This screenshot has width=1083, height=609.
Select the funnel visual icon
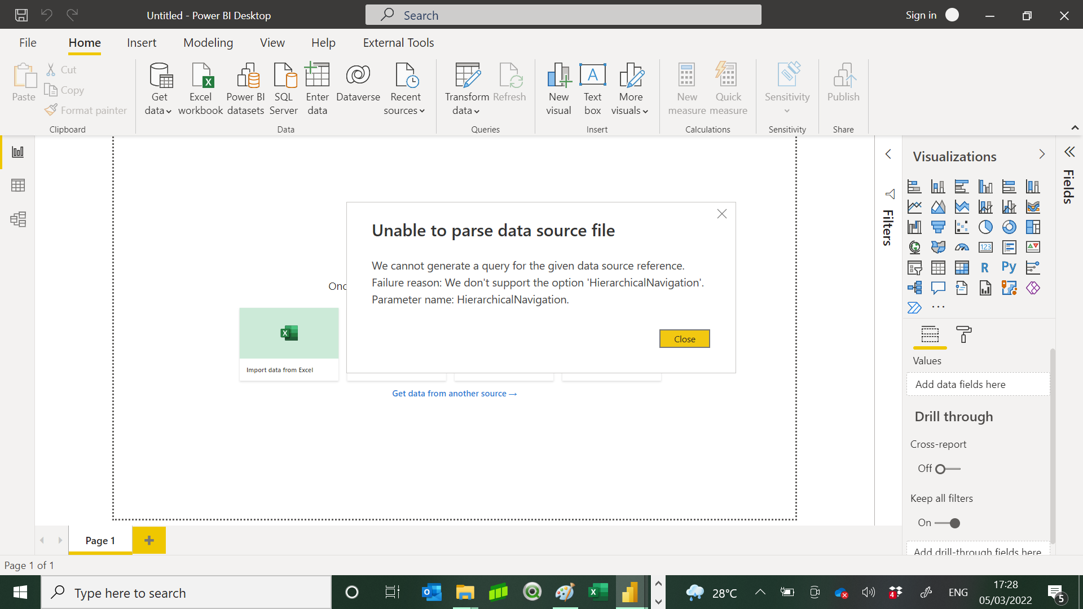pyautogui.click(x=938, y=227)
